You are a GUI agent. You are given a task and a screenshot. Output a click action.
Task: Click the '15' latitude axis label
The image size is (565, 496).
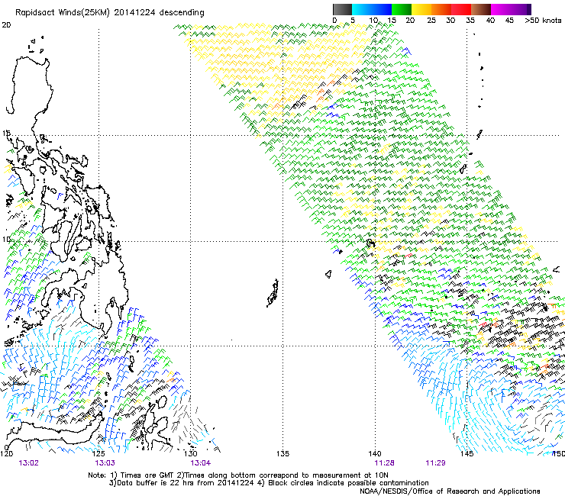coord(6,134)
